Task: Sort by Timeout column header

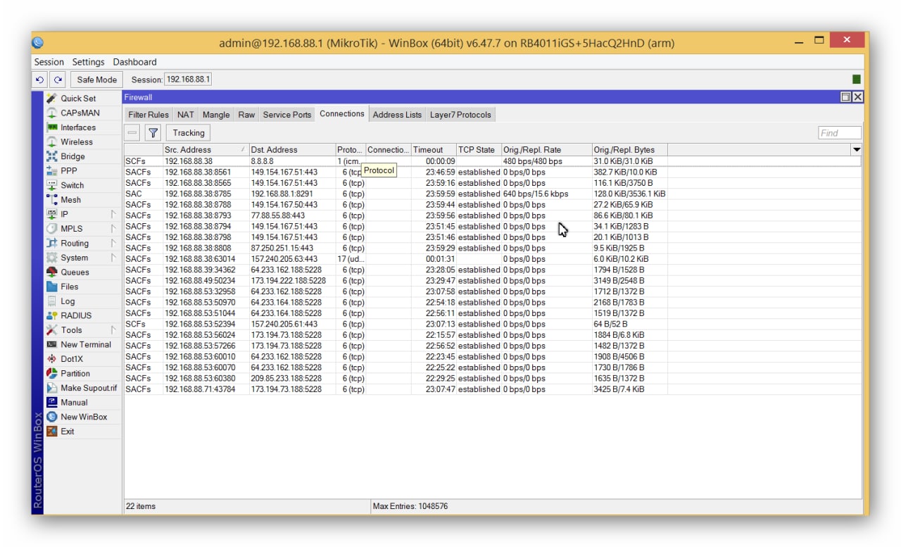Action: pyautogui.click(x=434, y=149)
